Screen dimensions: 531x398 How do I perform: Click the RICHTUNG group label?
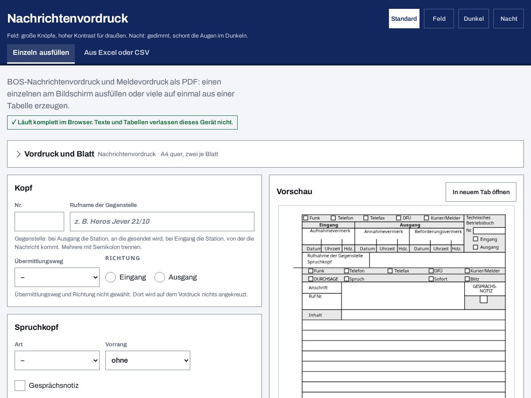(123, 258)
